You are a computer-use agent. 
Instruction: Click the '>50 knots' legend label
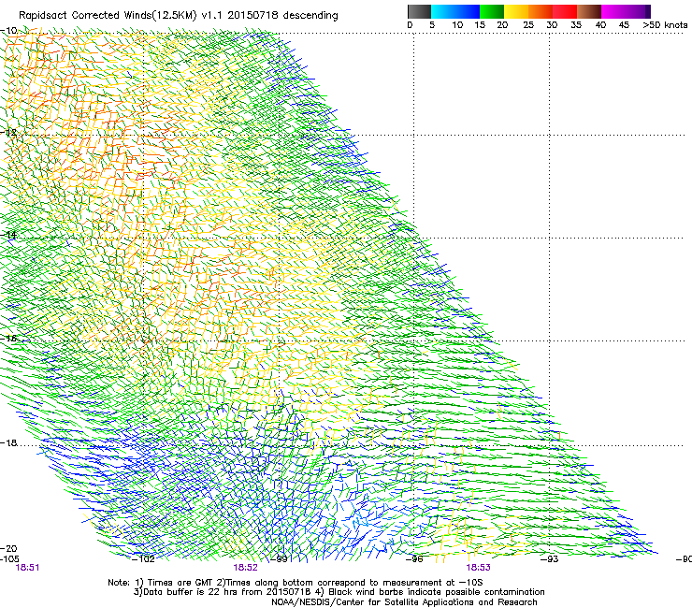point(665,25)
